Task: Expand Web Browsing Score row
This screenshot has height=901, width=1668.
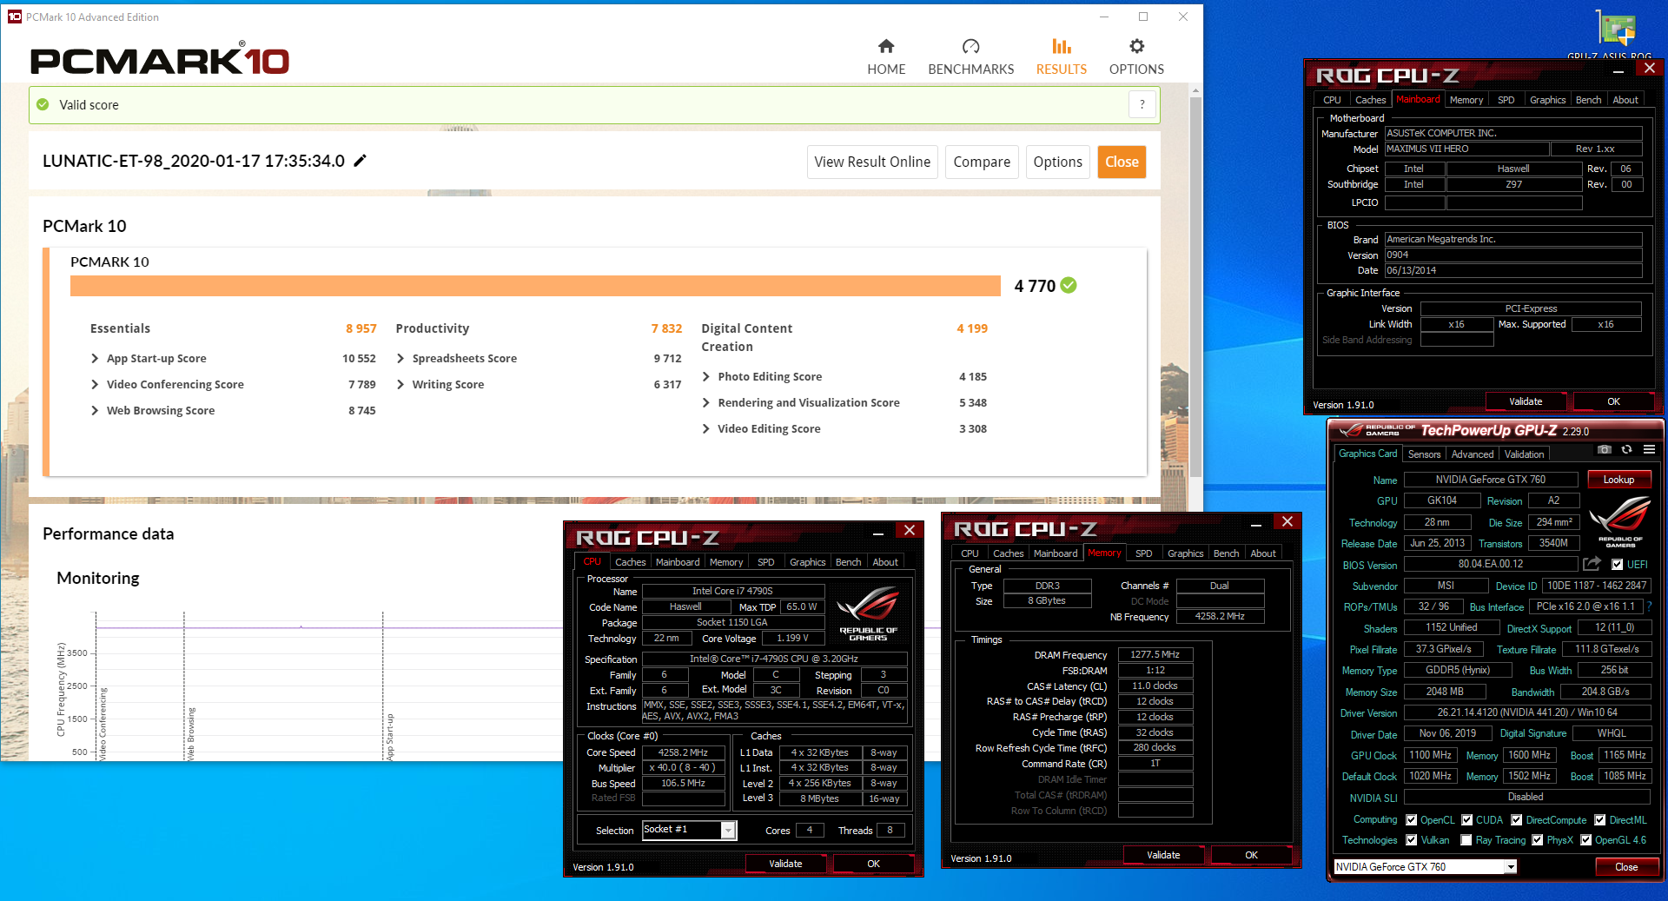Action: (95, 410)
